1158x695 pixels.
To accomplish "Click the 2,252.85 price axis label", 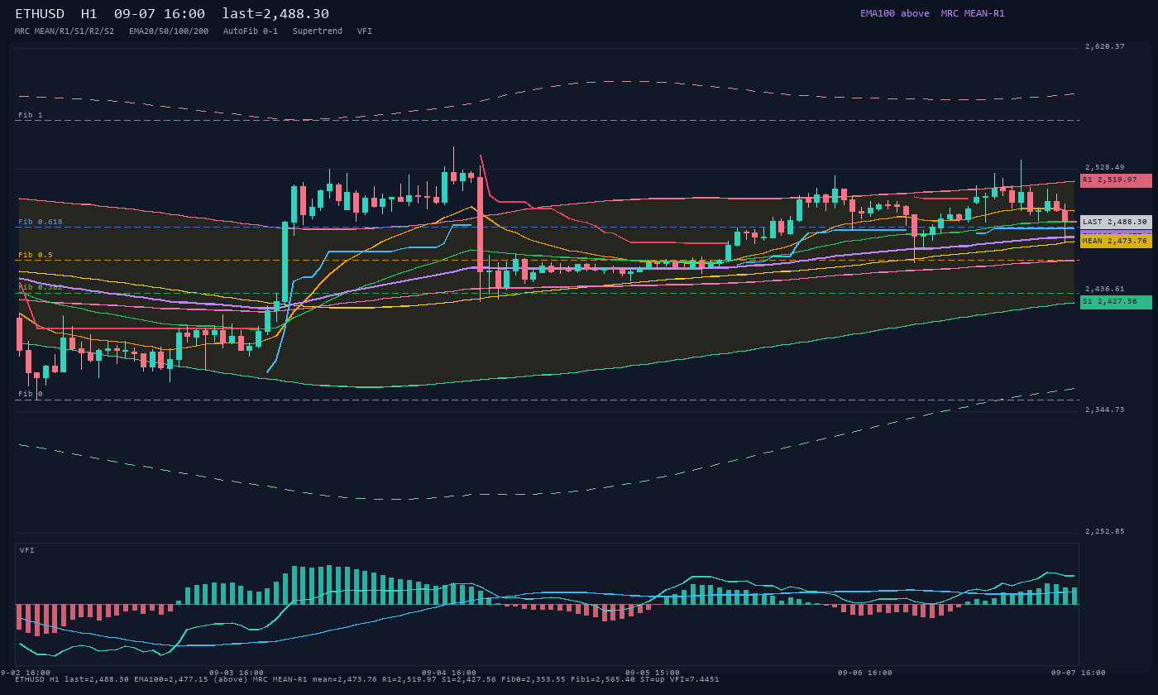I will [1105, 531].
